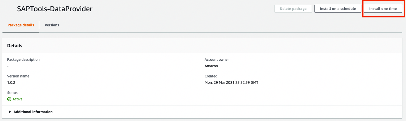Viewport: 406px width, 121px height.
Task: Click the Details section heading
Action: tap(15, 46)
